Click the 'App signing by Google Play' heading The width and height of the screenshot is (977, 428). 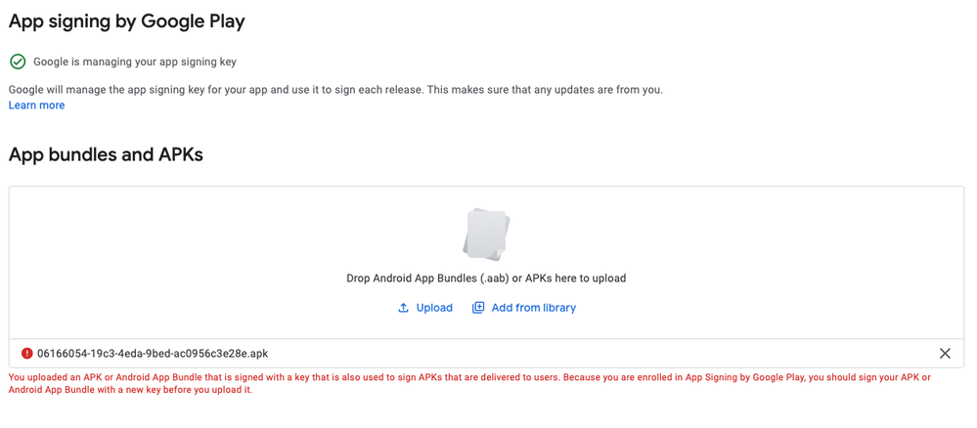pos(126,21)
